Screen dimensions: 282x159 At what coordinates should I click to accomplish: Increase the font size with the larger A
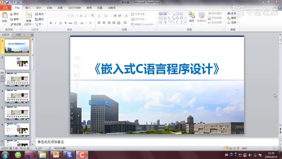pyautogui.click(x=81, y=16)
